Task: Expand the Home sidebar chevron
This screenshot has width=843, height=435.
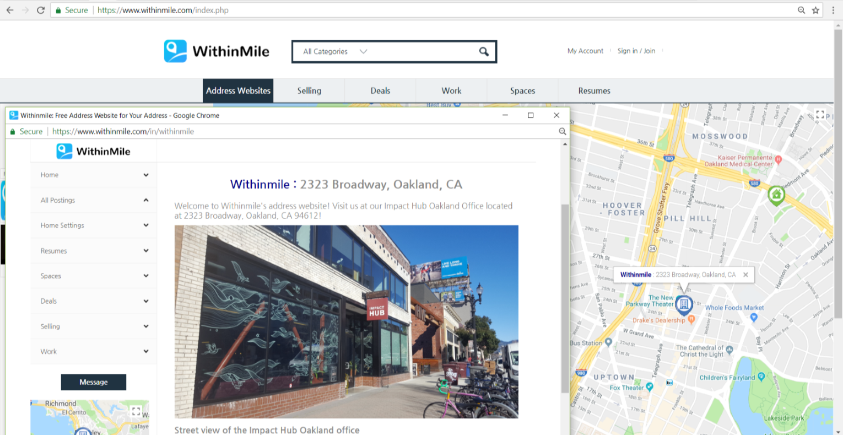Action: (x=146, y=175)
